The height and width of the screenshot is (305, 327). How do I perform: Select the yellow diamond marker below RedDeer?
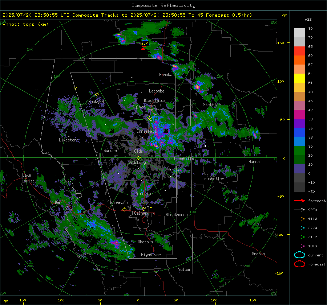click(x=149, y=118)
